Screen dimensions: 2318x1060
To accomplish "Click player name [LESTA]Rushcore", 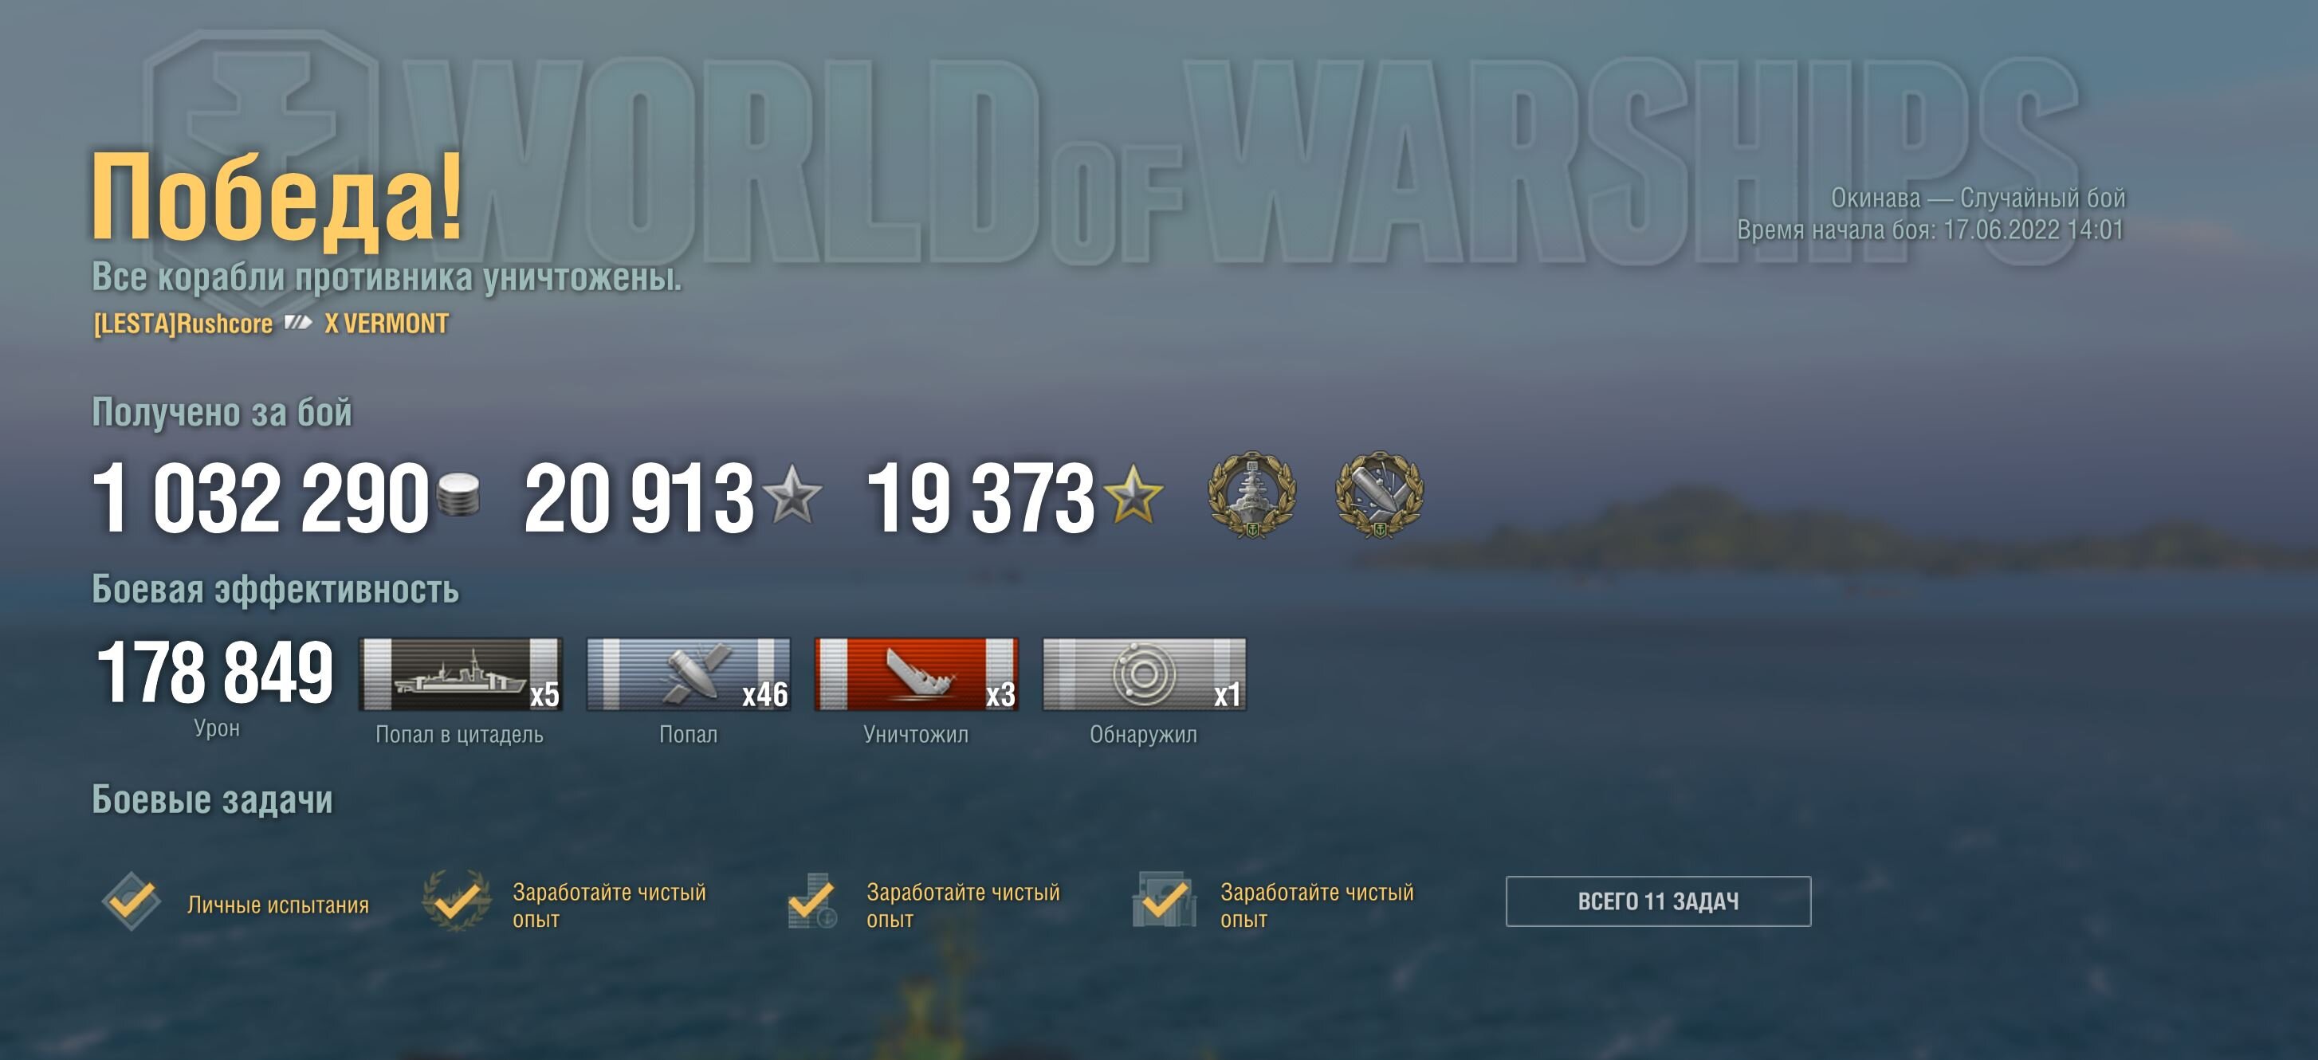I will click(x=183, y=324).
